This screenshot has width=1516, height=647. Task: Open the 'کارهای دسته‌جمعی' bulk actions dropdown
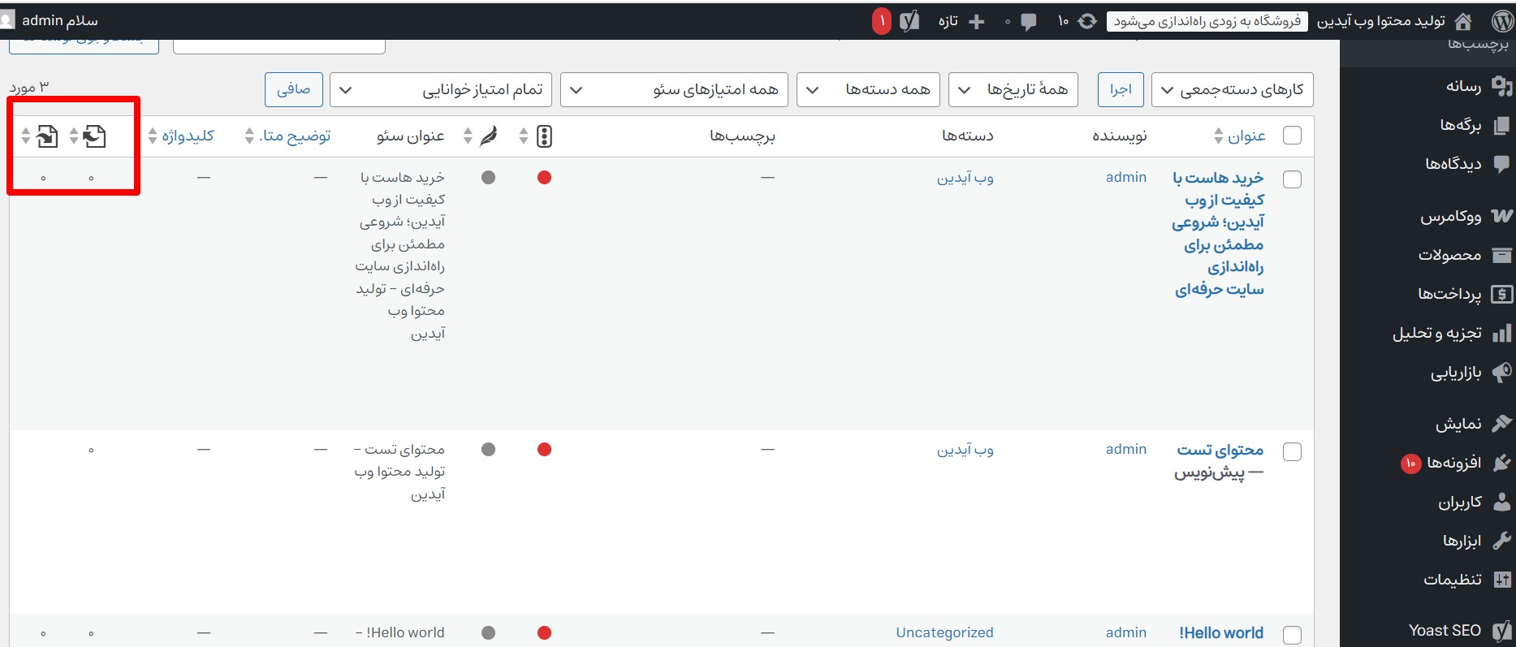pos(1232,89)
